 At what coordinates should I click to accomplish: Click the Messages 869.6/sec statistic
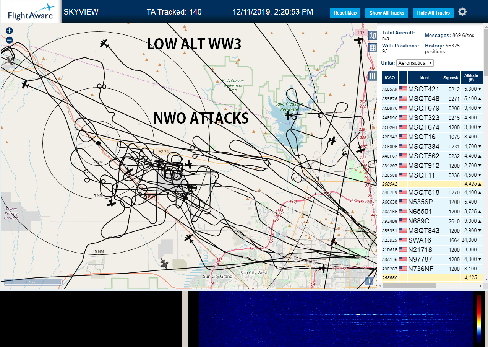coord(449,35)
